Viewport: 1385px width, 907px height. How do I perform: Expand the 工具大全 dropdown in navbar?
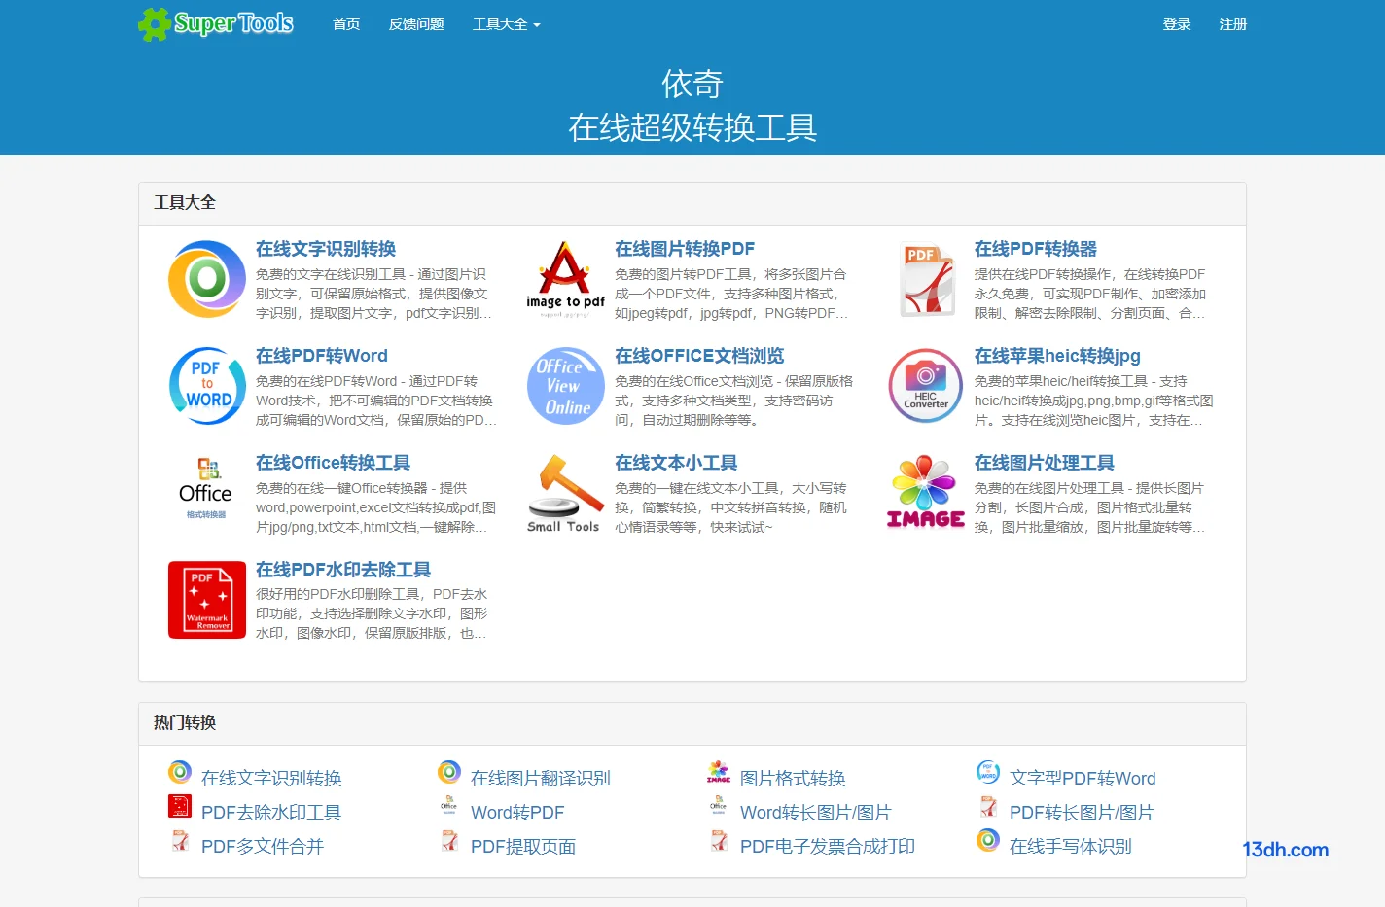[x=506, y=24]
